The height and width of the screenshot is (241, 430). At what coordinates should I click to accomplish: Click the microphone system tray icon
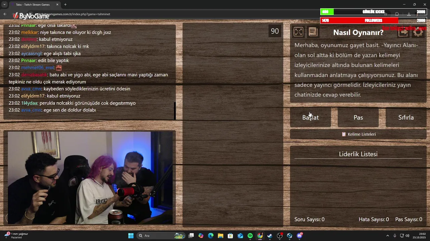pos(395,236)
